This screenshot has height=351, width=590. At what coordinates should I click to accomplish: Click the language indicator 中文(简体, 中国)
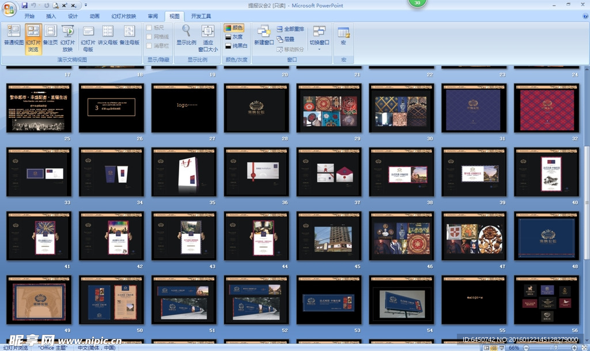(97, 348)
